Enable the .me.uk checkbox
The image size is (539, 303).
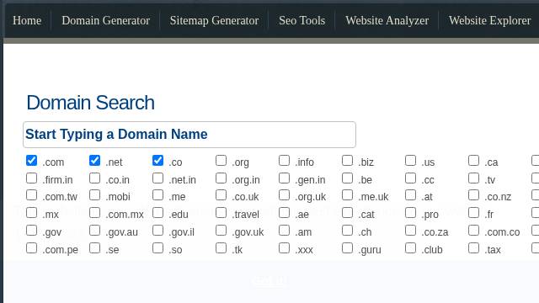click(x=348, y=195)
